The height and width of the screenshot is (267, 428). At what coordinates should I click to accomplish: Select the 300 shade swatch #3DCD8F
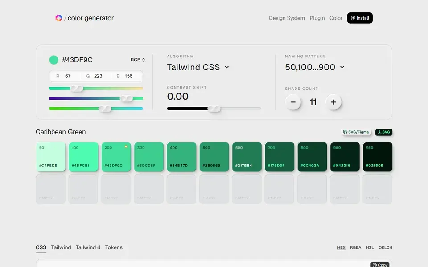149,157
